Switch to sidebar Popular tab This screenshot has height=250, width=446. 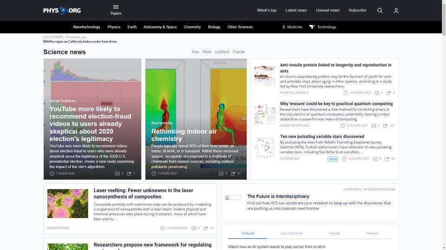[x=334, y=233]
